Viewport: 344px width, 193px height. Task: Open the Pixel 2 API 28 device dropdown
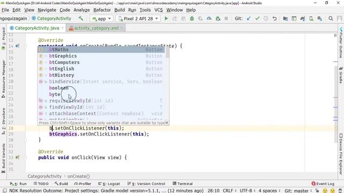(138, 19)
